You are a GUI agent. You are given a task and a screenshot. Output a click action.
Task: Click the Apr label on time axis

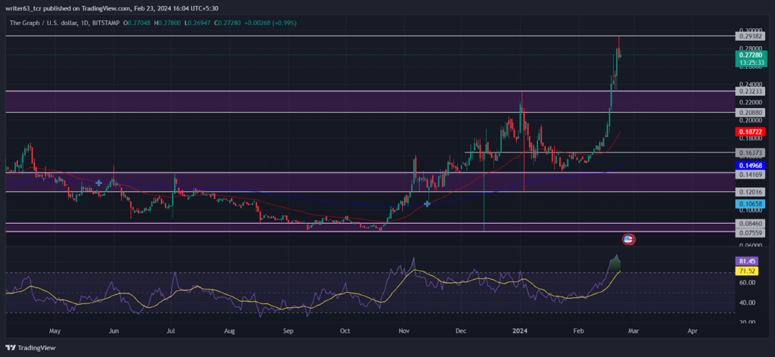(x=693, y=331)
